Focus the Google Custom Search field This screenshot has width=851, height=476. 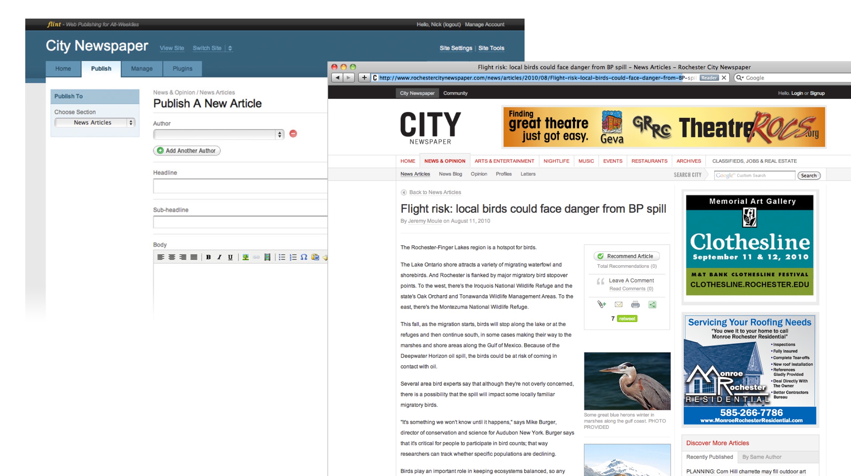[755, 176]
